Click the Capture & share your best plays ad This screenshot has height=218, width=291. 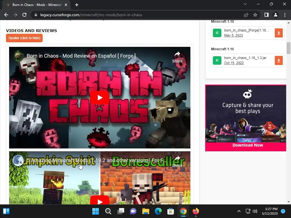(246, 118)
